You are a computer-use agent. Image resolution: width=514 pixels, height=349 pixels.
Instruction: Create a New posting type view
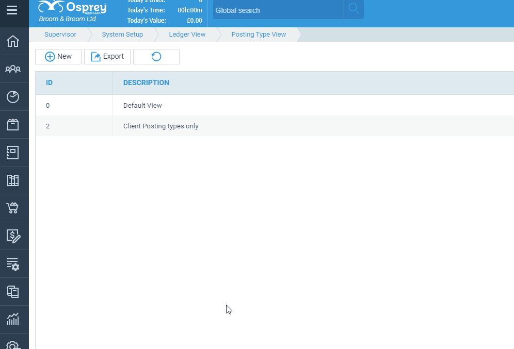pos(58,57)
